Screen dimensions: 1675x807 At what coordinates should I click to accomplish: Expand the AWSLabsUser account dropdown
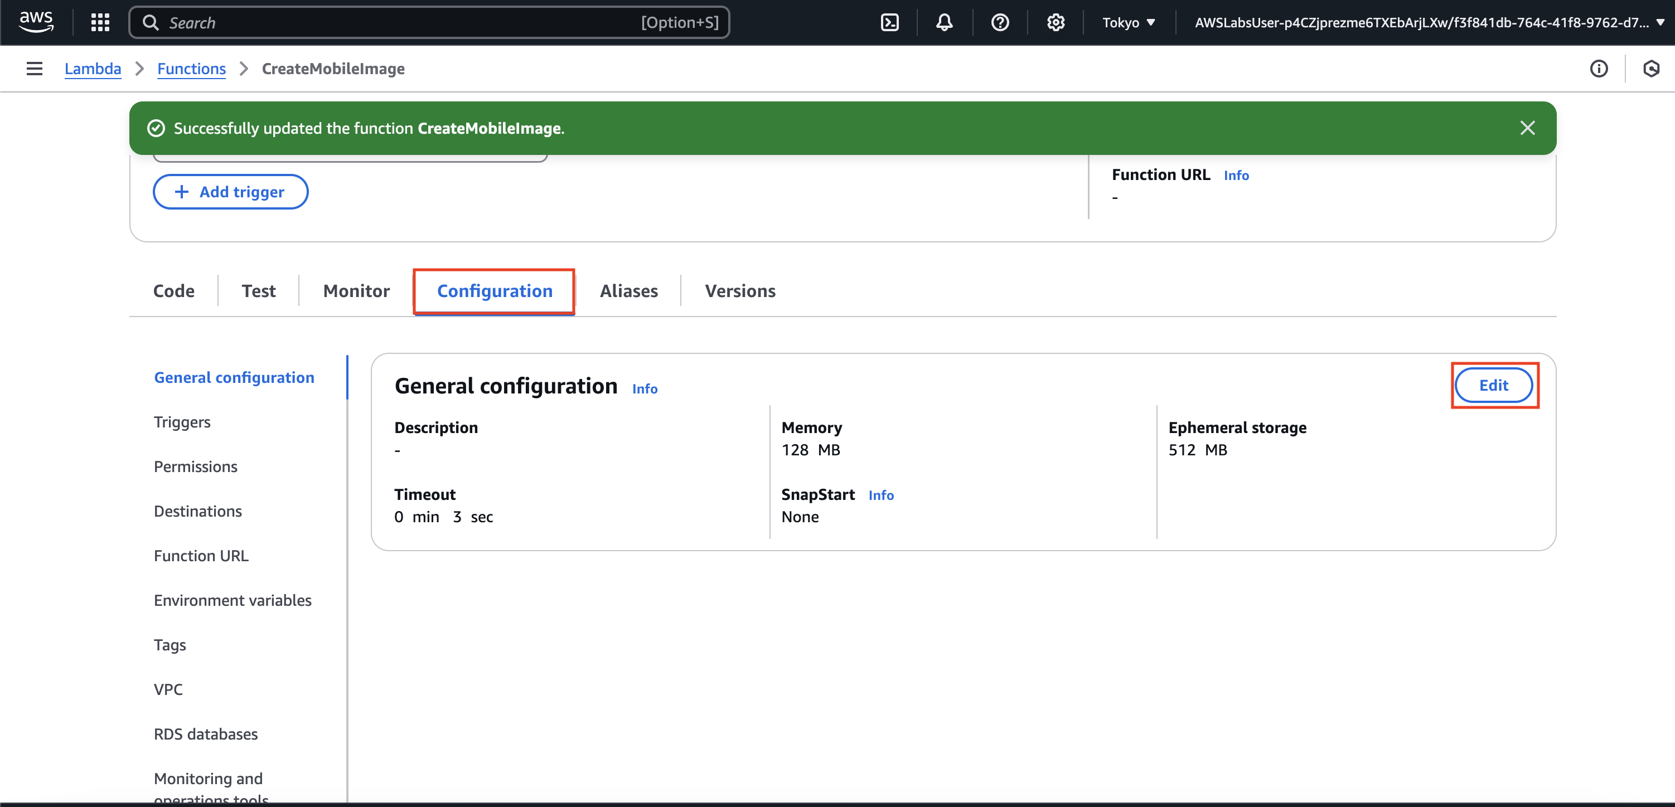(1428, 22)
